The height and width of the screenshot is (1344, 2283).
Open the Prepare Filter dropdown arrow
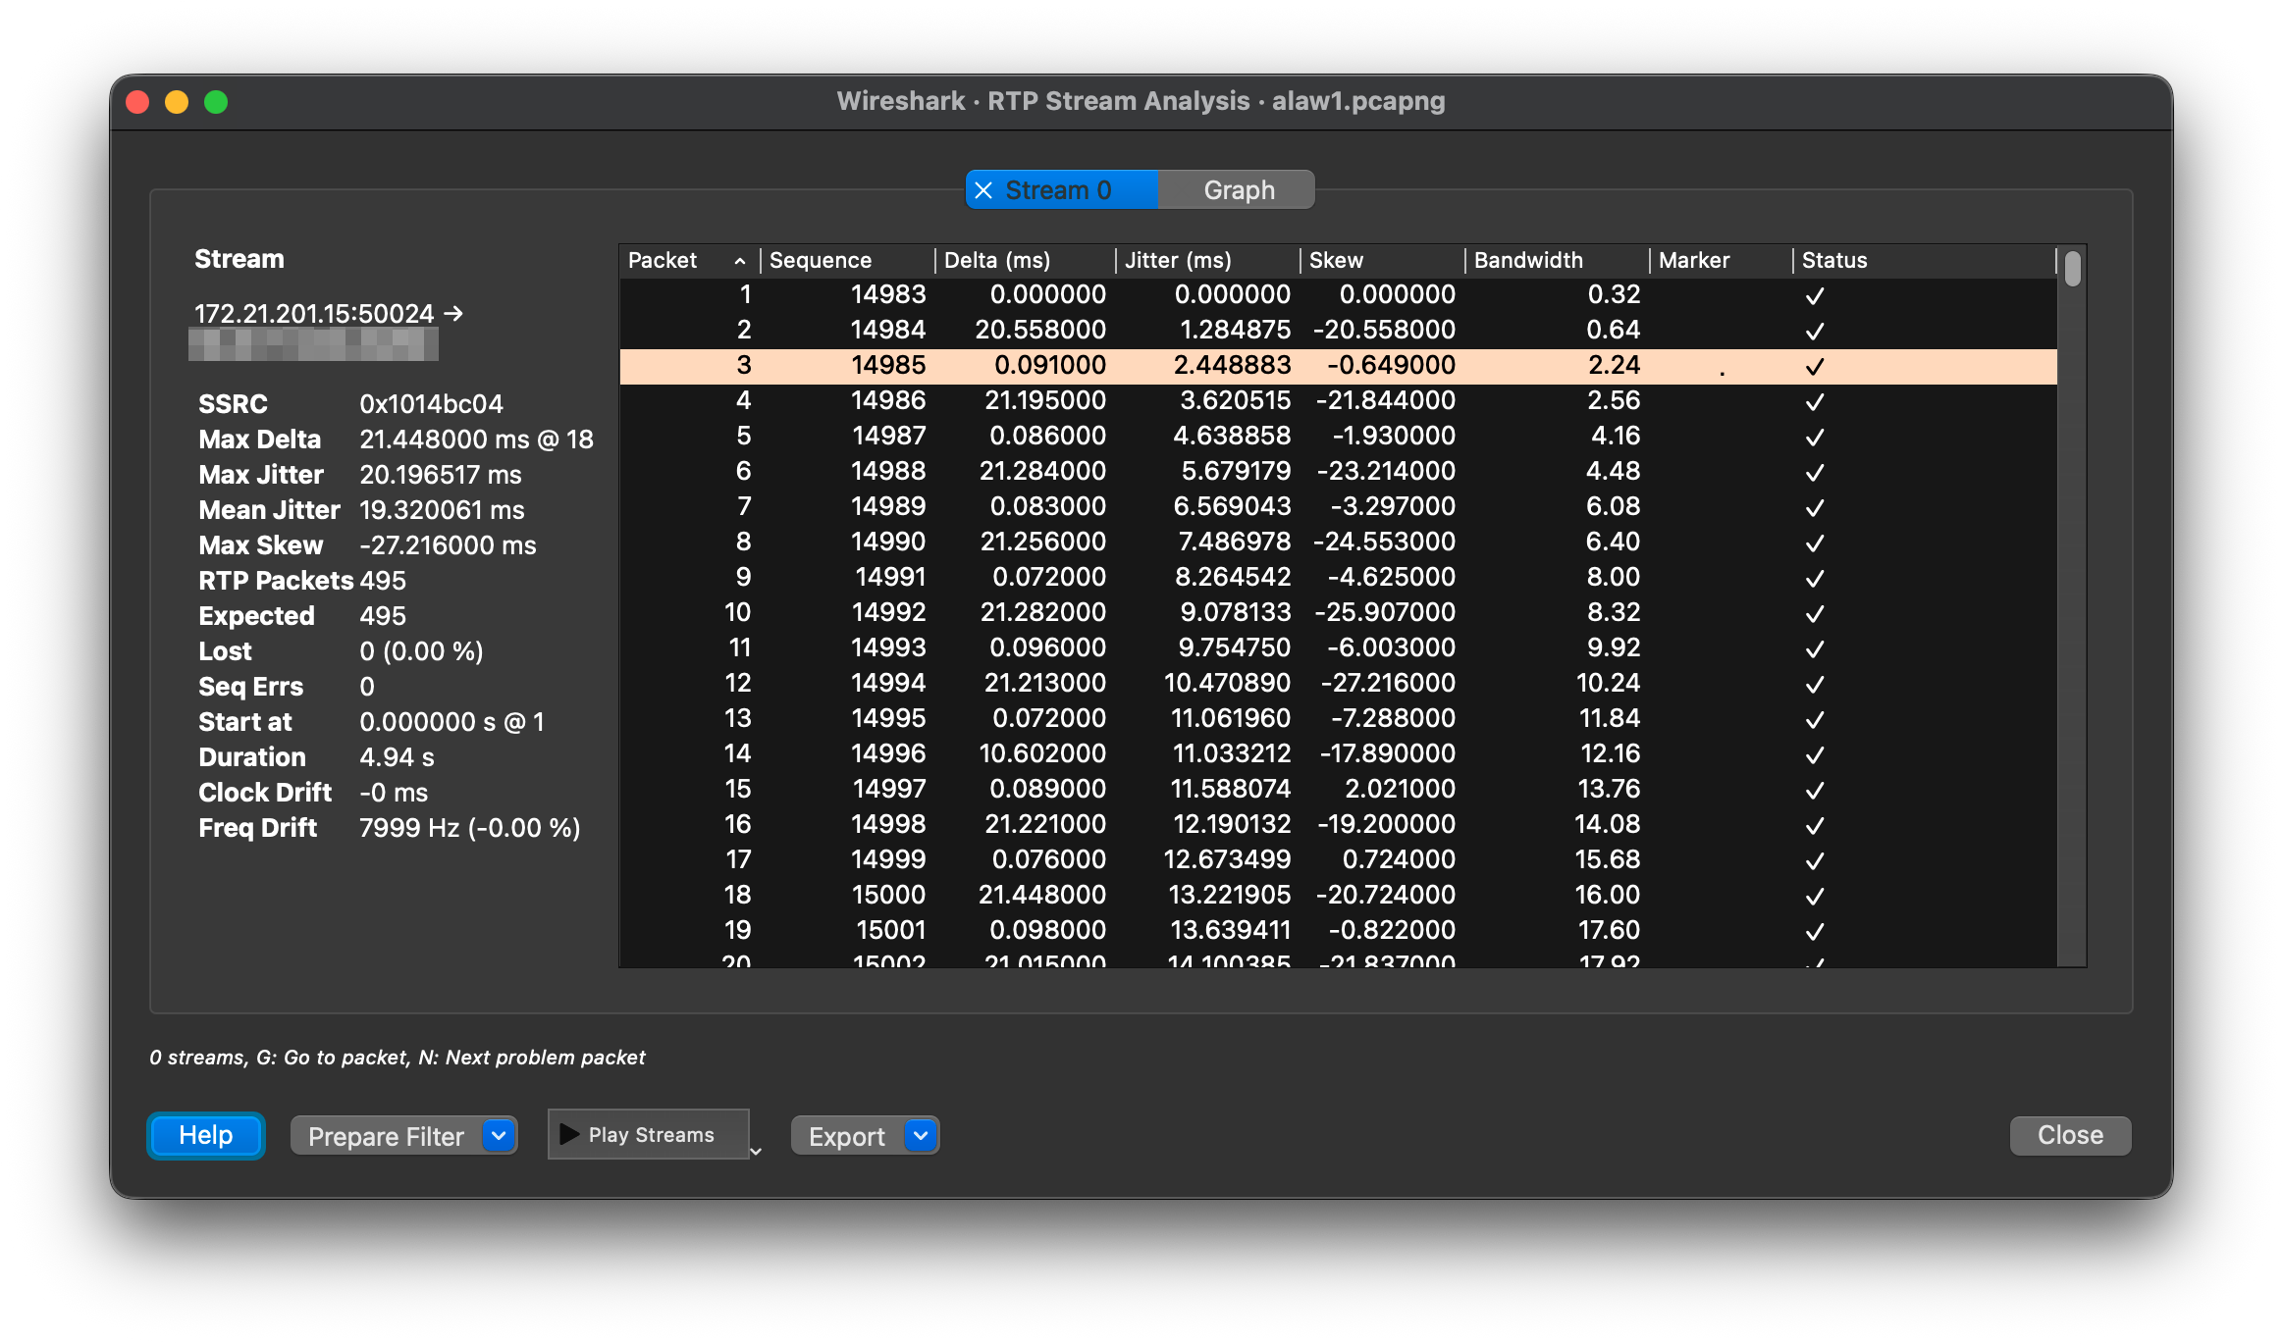coord(499,1136)
